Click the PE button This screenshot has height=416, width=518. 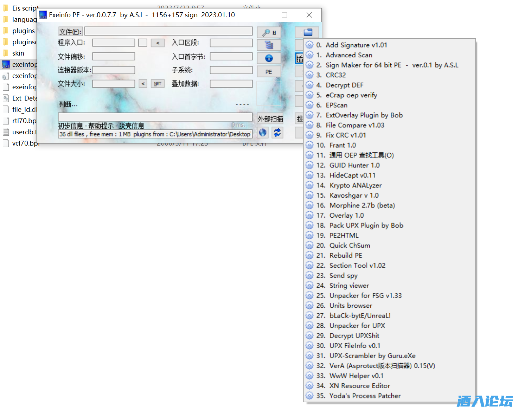click(x=269, y=72)
